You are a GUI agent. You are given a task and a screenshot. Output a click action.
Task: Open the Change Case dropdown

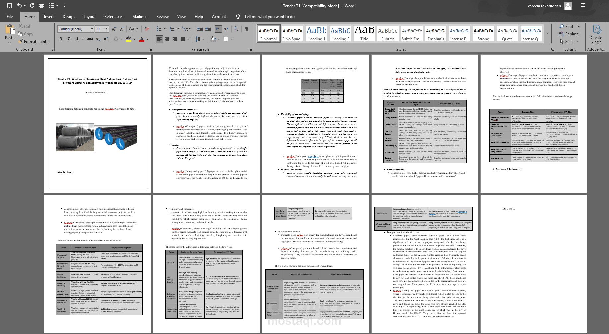(134, 29)
